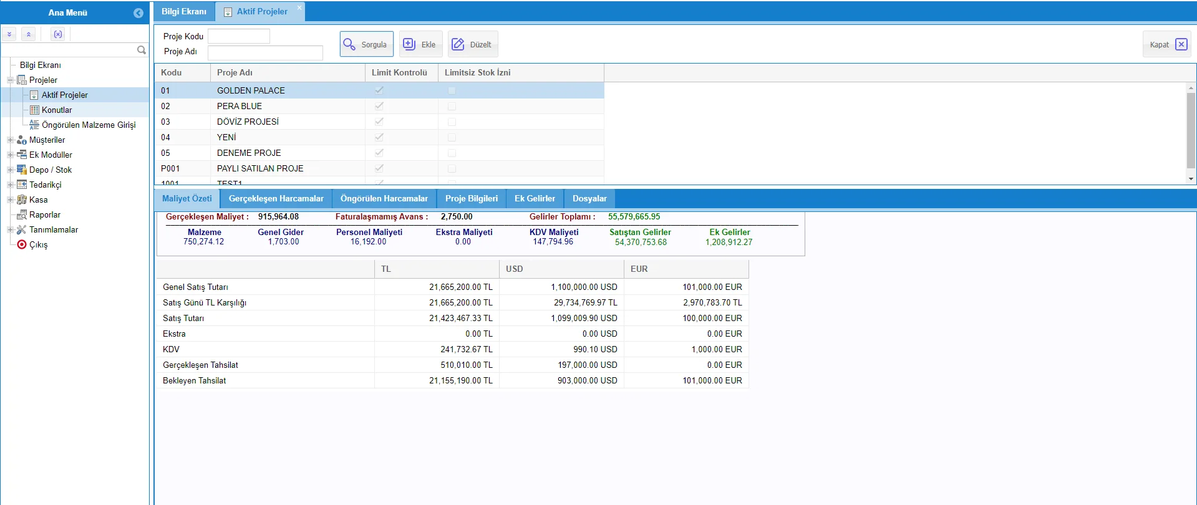The image size is (1197, 505).
Task: Click the clear filter (x) icon
Action: pos(58,34)
